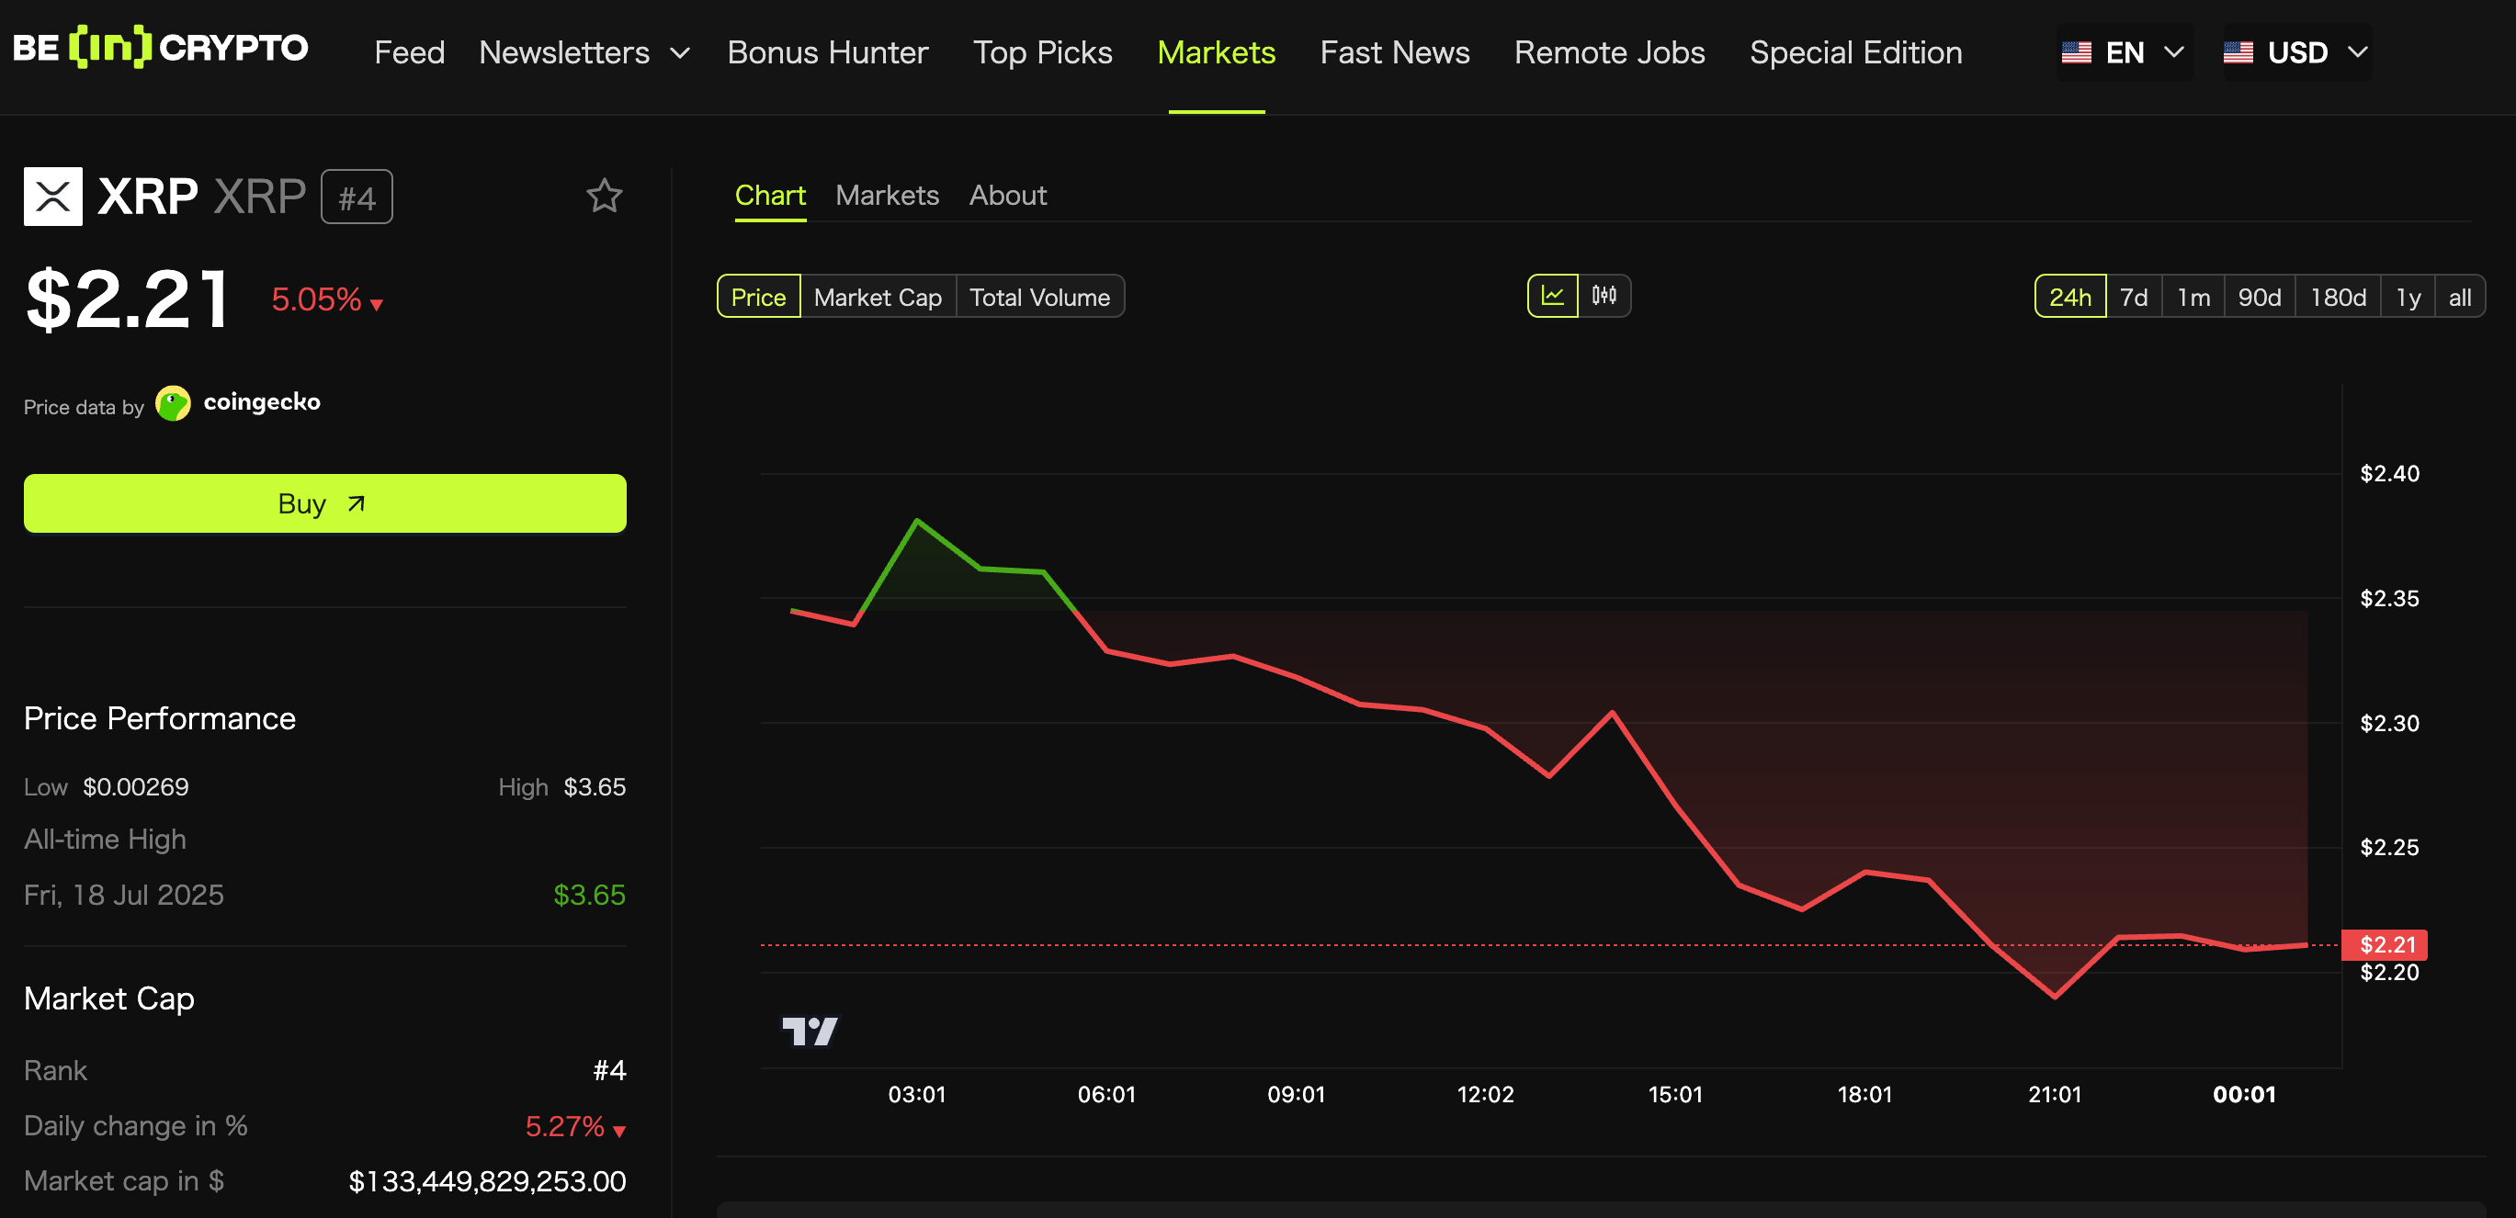The height and width of the screenshot is (1218, 2516).
Task: Add XRP to favorites with star icon
Action: pos(604,197)
